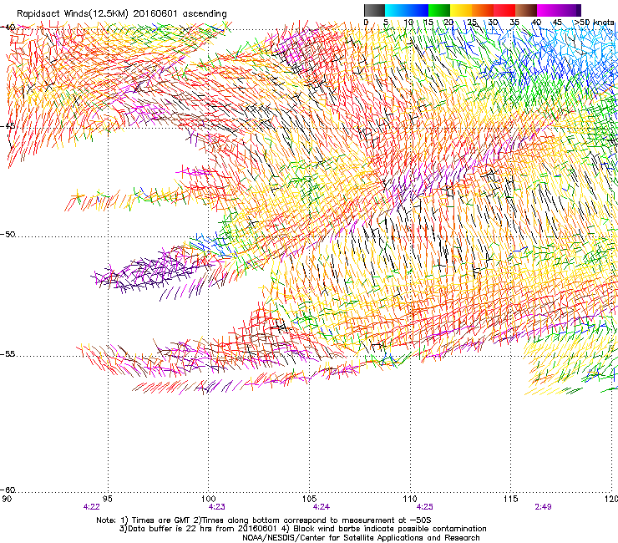Click the orange 25-30 knots color swatch
The image size is (618, 543).
(x=483, y=10)
